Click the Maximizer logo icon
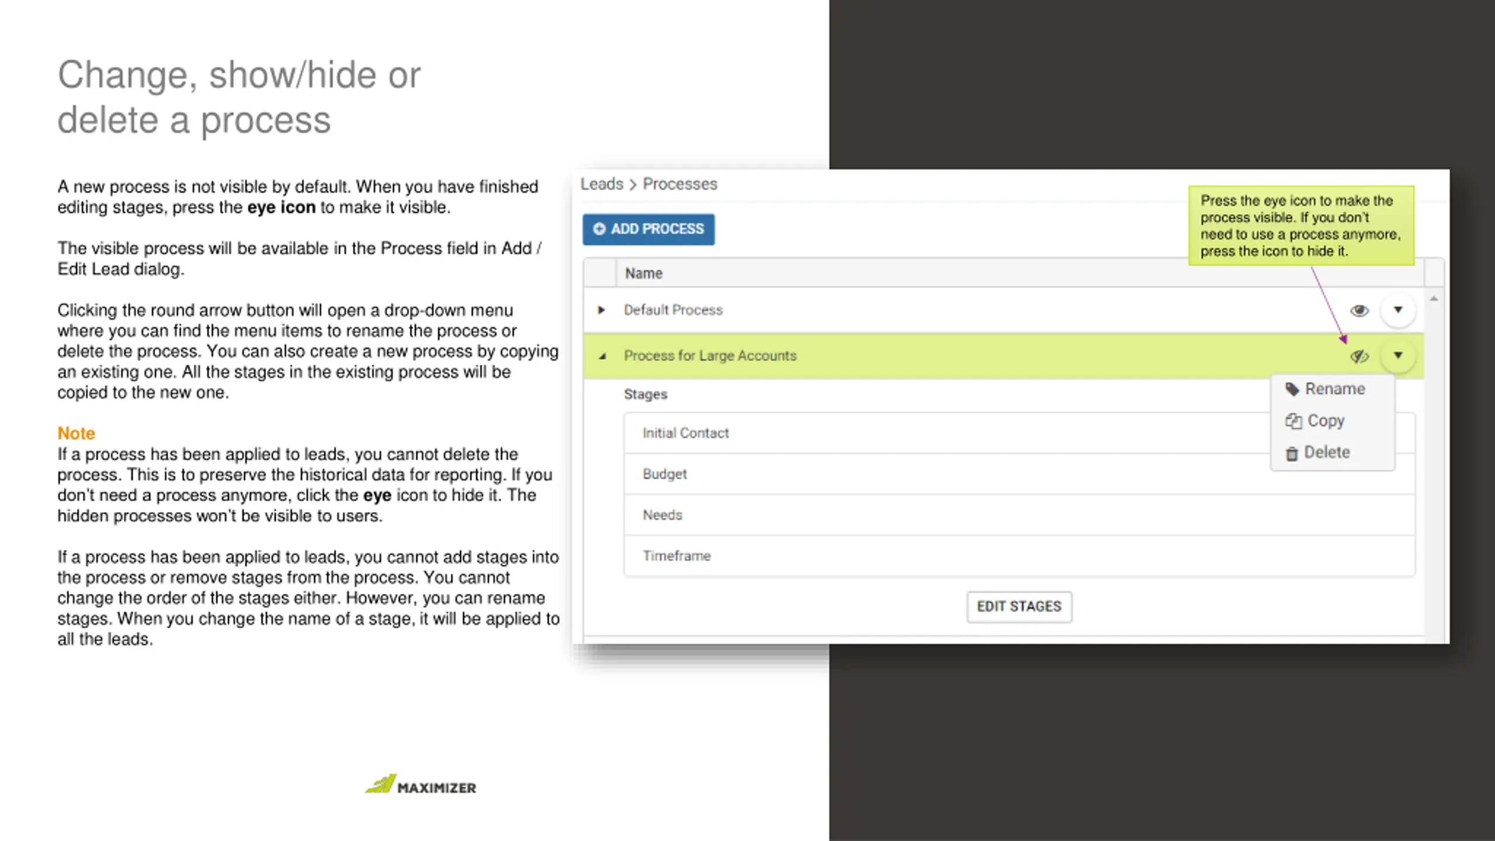1495x841 pixels. click(x=381, y=784)
